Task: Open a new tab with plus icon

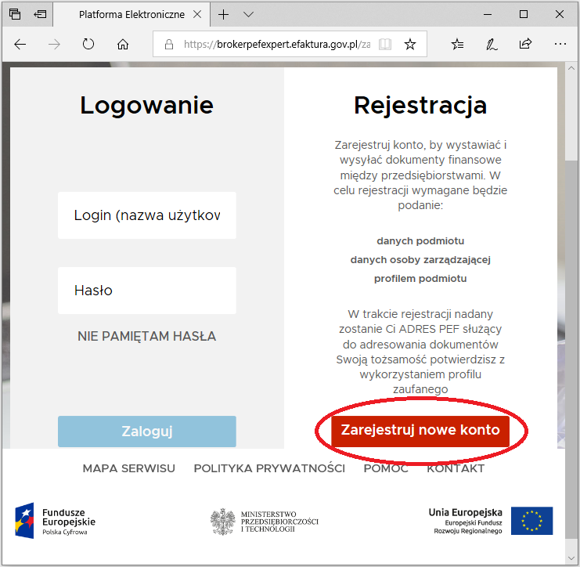Action: 223,14
